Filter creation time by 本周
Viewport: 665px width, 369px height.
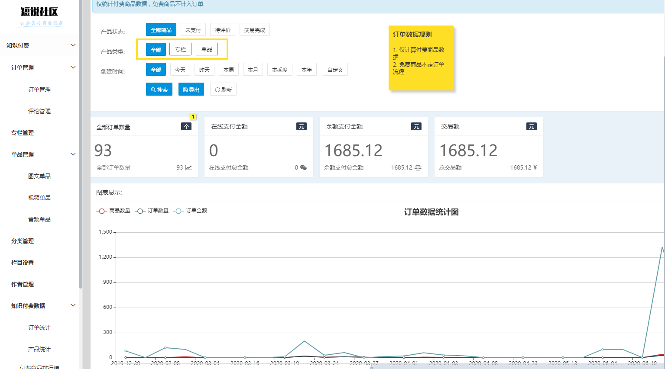coord(229,70)
